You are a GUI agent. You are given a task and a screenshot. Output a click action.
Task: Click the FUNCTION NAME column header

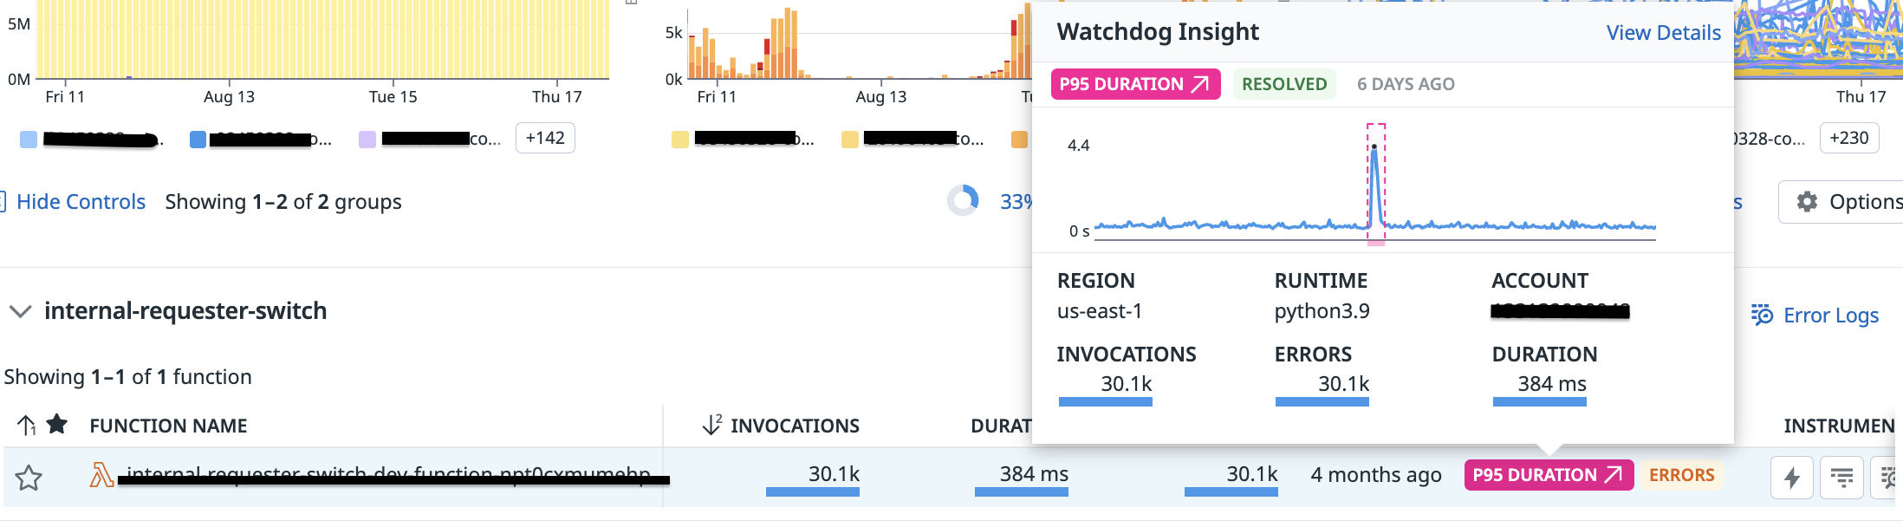pos(168,426)
